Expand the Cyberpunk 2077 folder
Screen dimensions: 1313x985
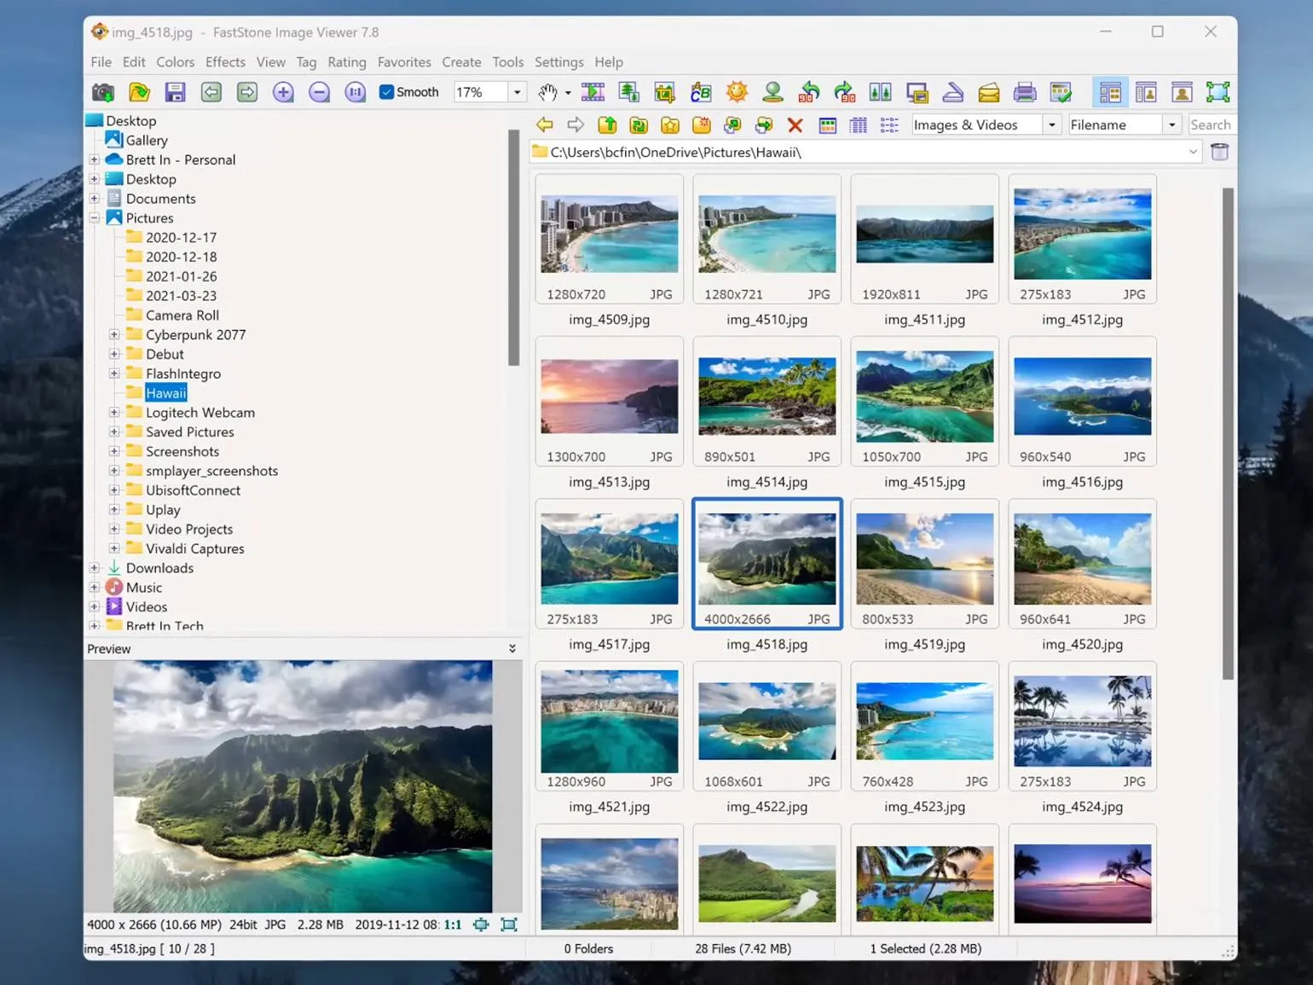tap(114, 334)
